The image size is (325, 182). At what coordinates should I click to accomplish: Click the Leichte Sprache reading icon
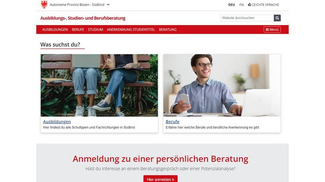tap(249, 4)
